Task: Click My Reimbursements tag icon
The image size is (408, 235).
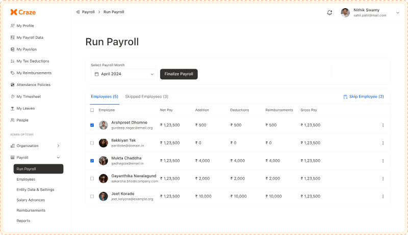Action: [x=12, y=73]
